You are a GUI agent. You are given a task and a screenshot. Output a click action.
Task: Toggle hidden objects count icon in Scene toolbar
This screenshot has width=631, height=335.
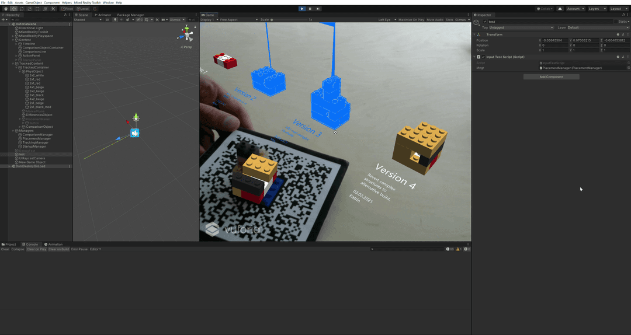140,19
